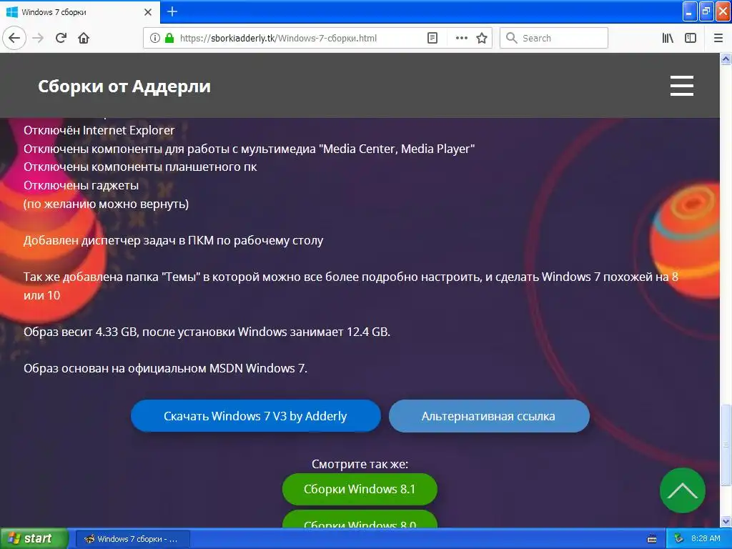Show the sidebars panel
Screen dimensions: 732x549
tap(691, 38)
